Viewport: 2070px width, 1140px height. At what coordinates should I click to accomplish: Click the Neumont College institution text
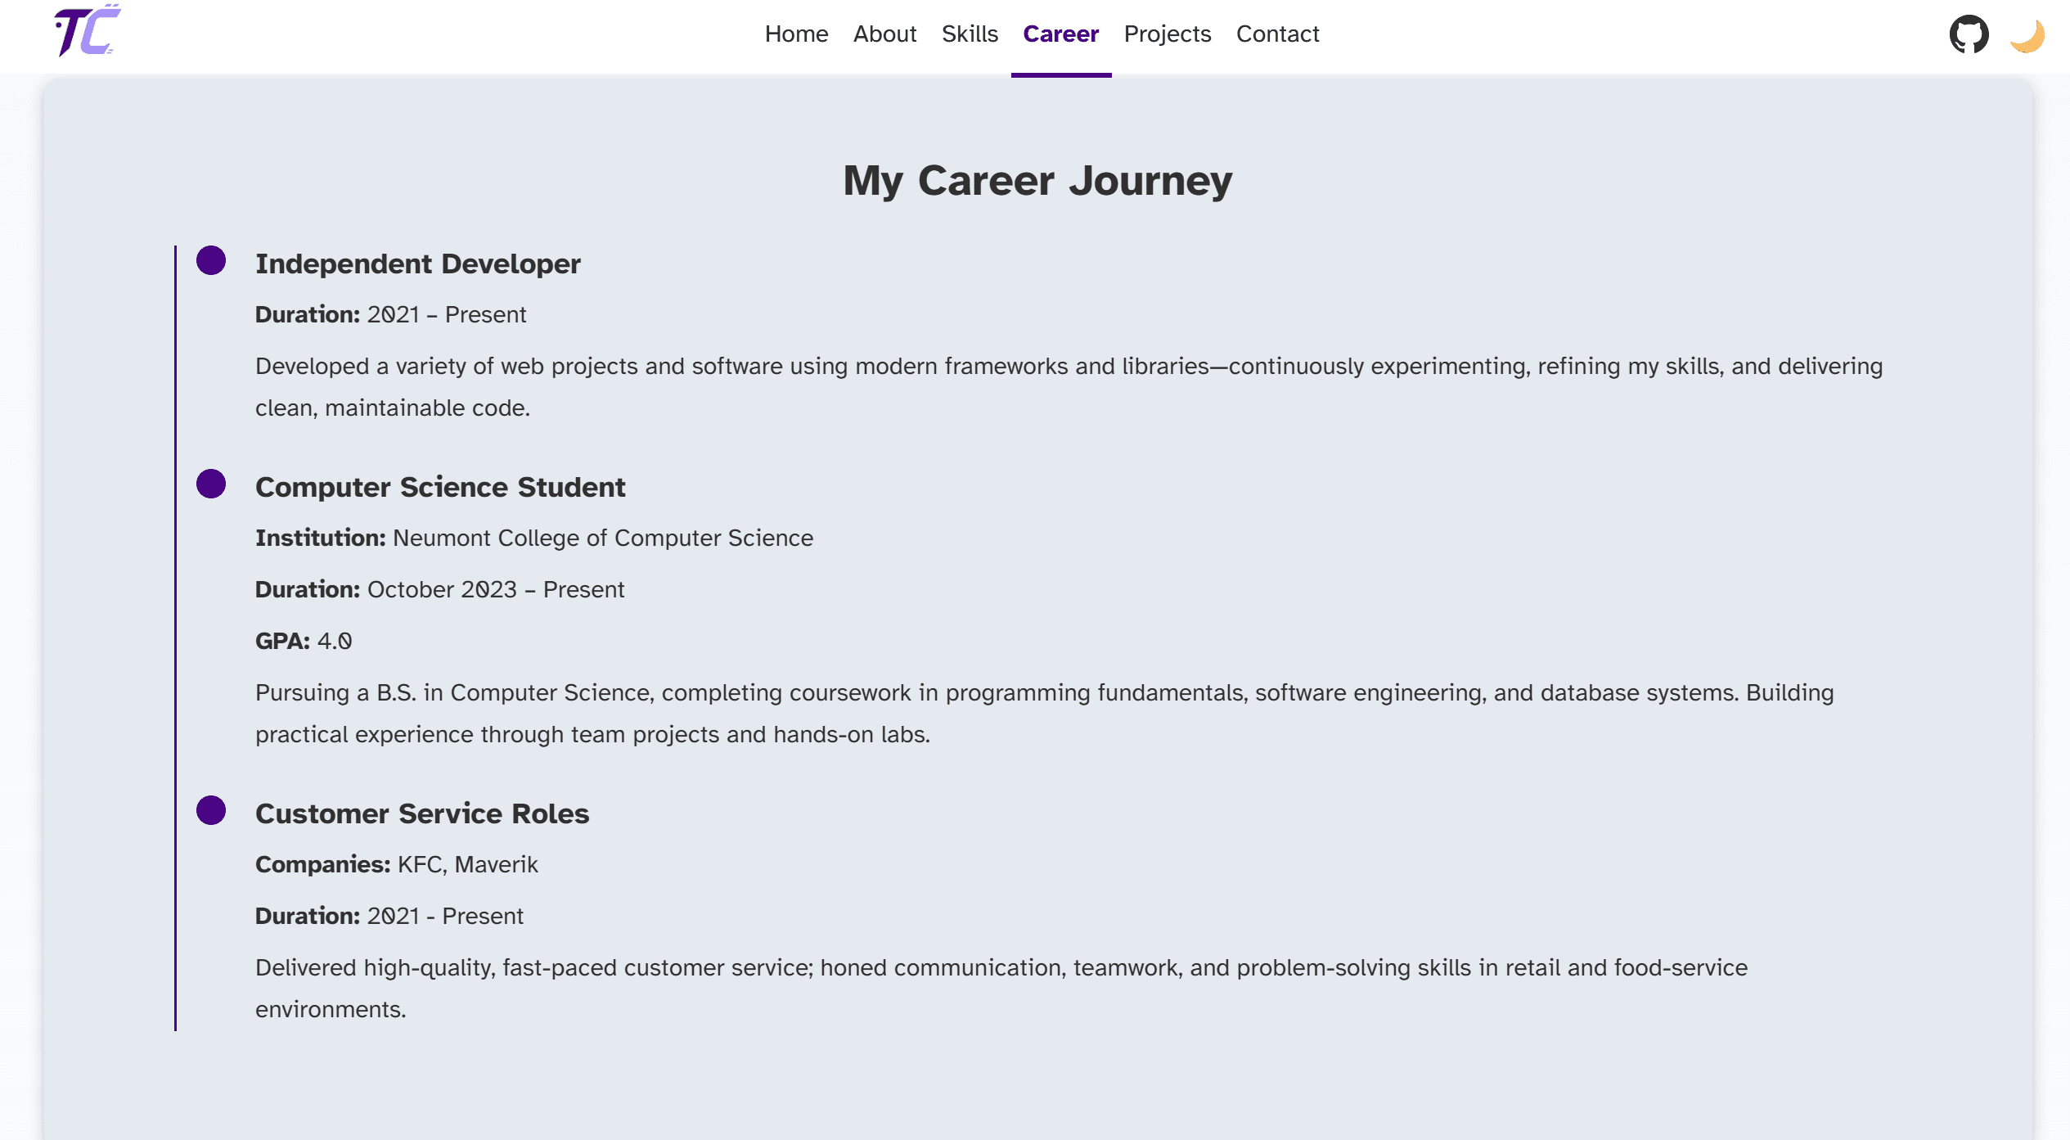click(x=603, y=538)
